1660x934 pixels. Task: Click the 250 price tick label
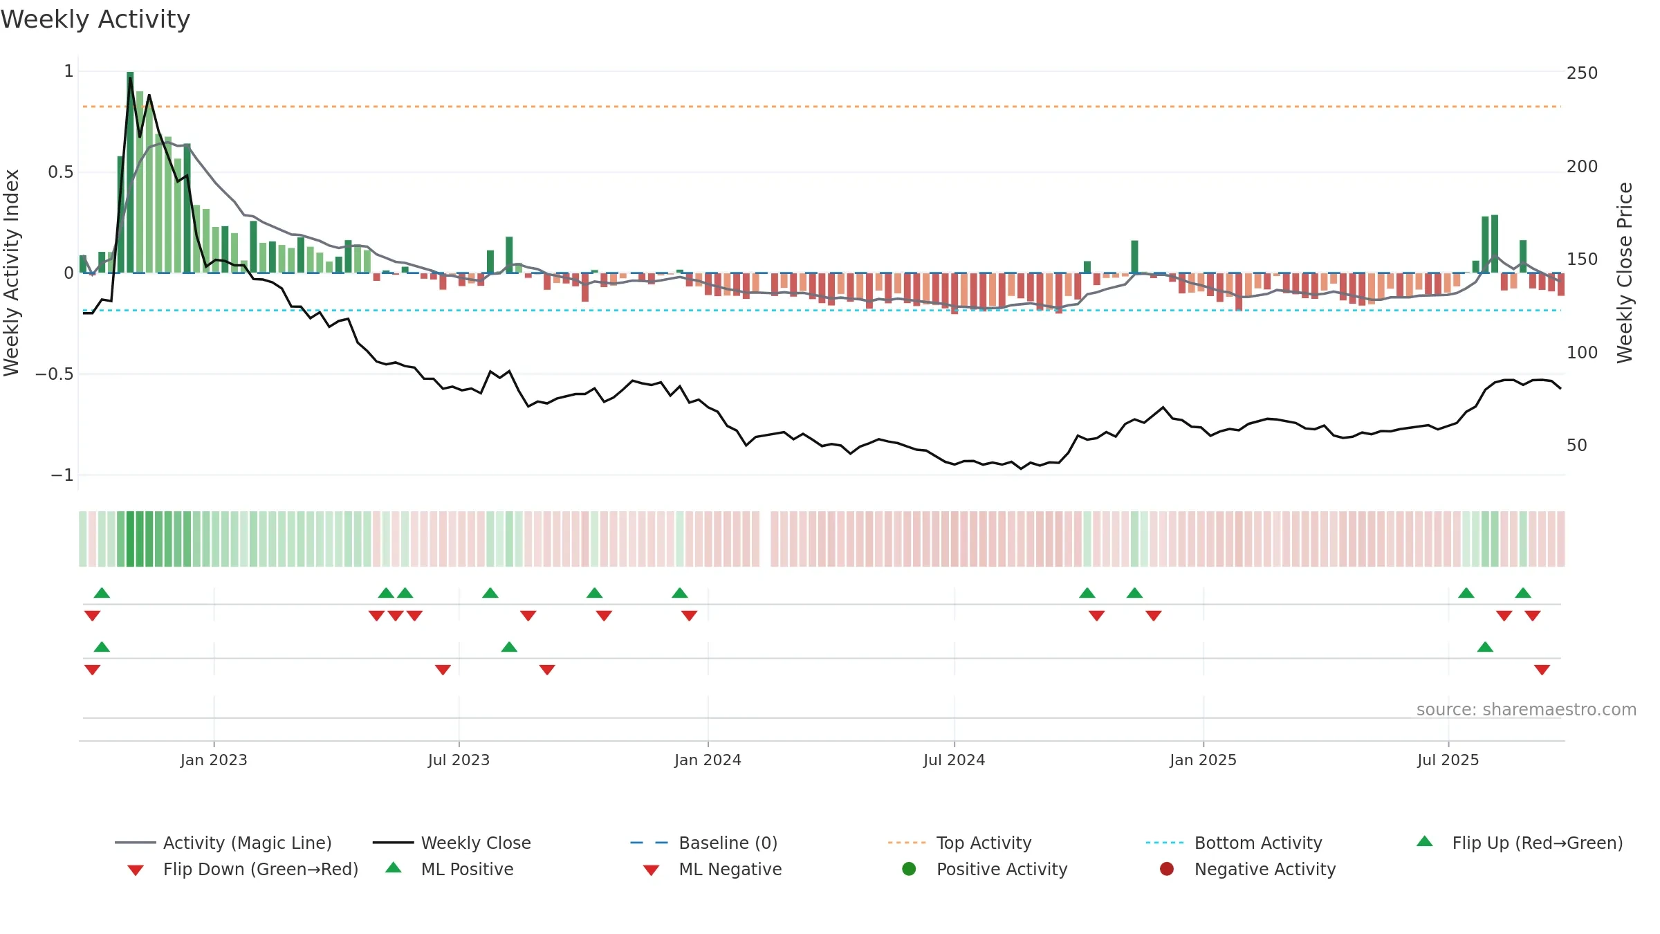(x=1582, y=73)
